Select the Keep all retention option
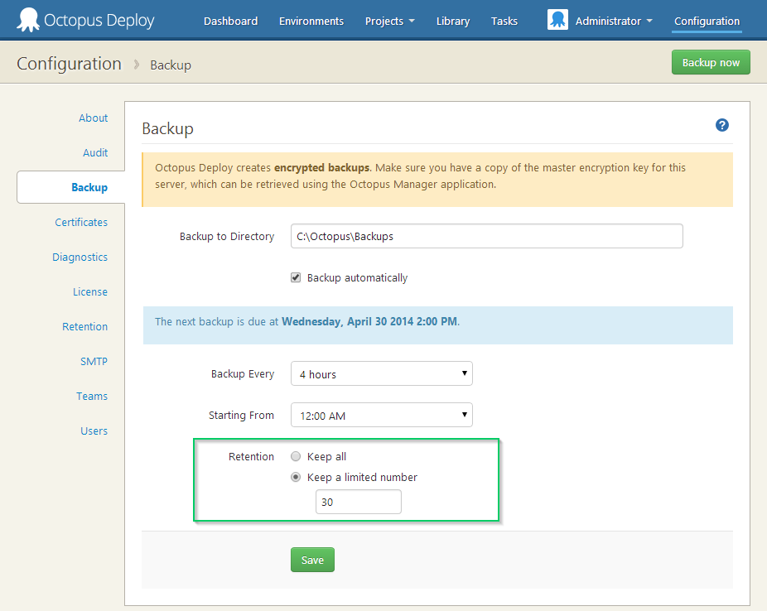Image resolution: width=767 pixels, height=611 pixels. tap(296, 455)
